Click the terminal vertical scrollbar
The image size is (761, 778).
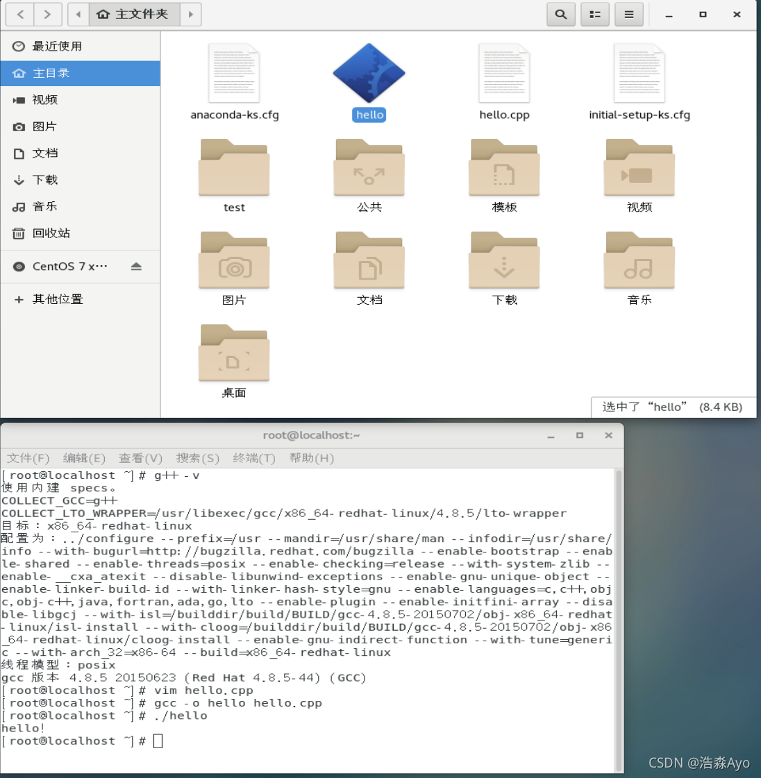click(619, 619)
